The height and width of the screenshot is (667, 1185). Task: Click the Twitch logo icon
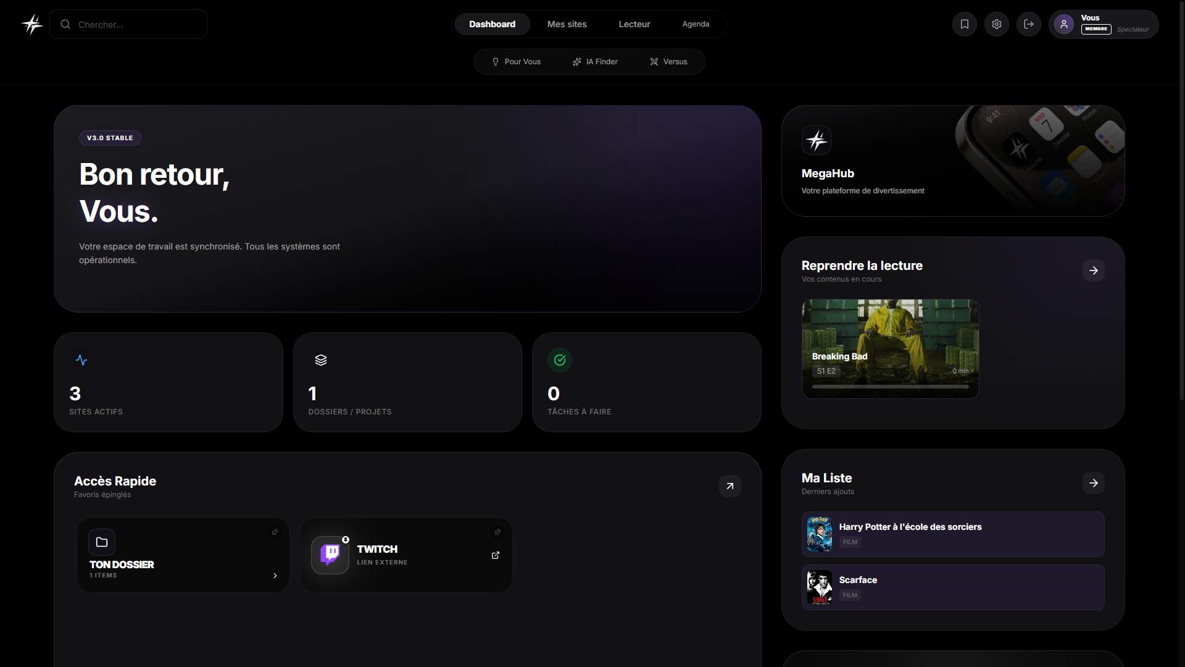coord(330,555)
